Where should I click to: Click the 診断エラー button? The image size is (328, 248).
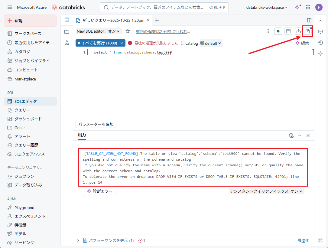(x=100, y=191)
